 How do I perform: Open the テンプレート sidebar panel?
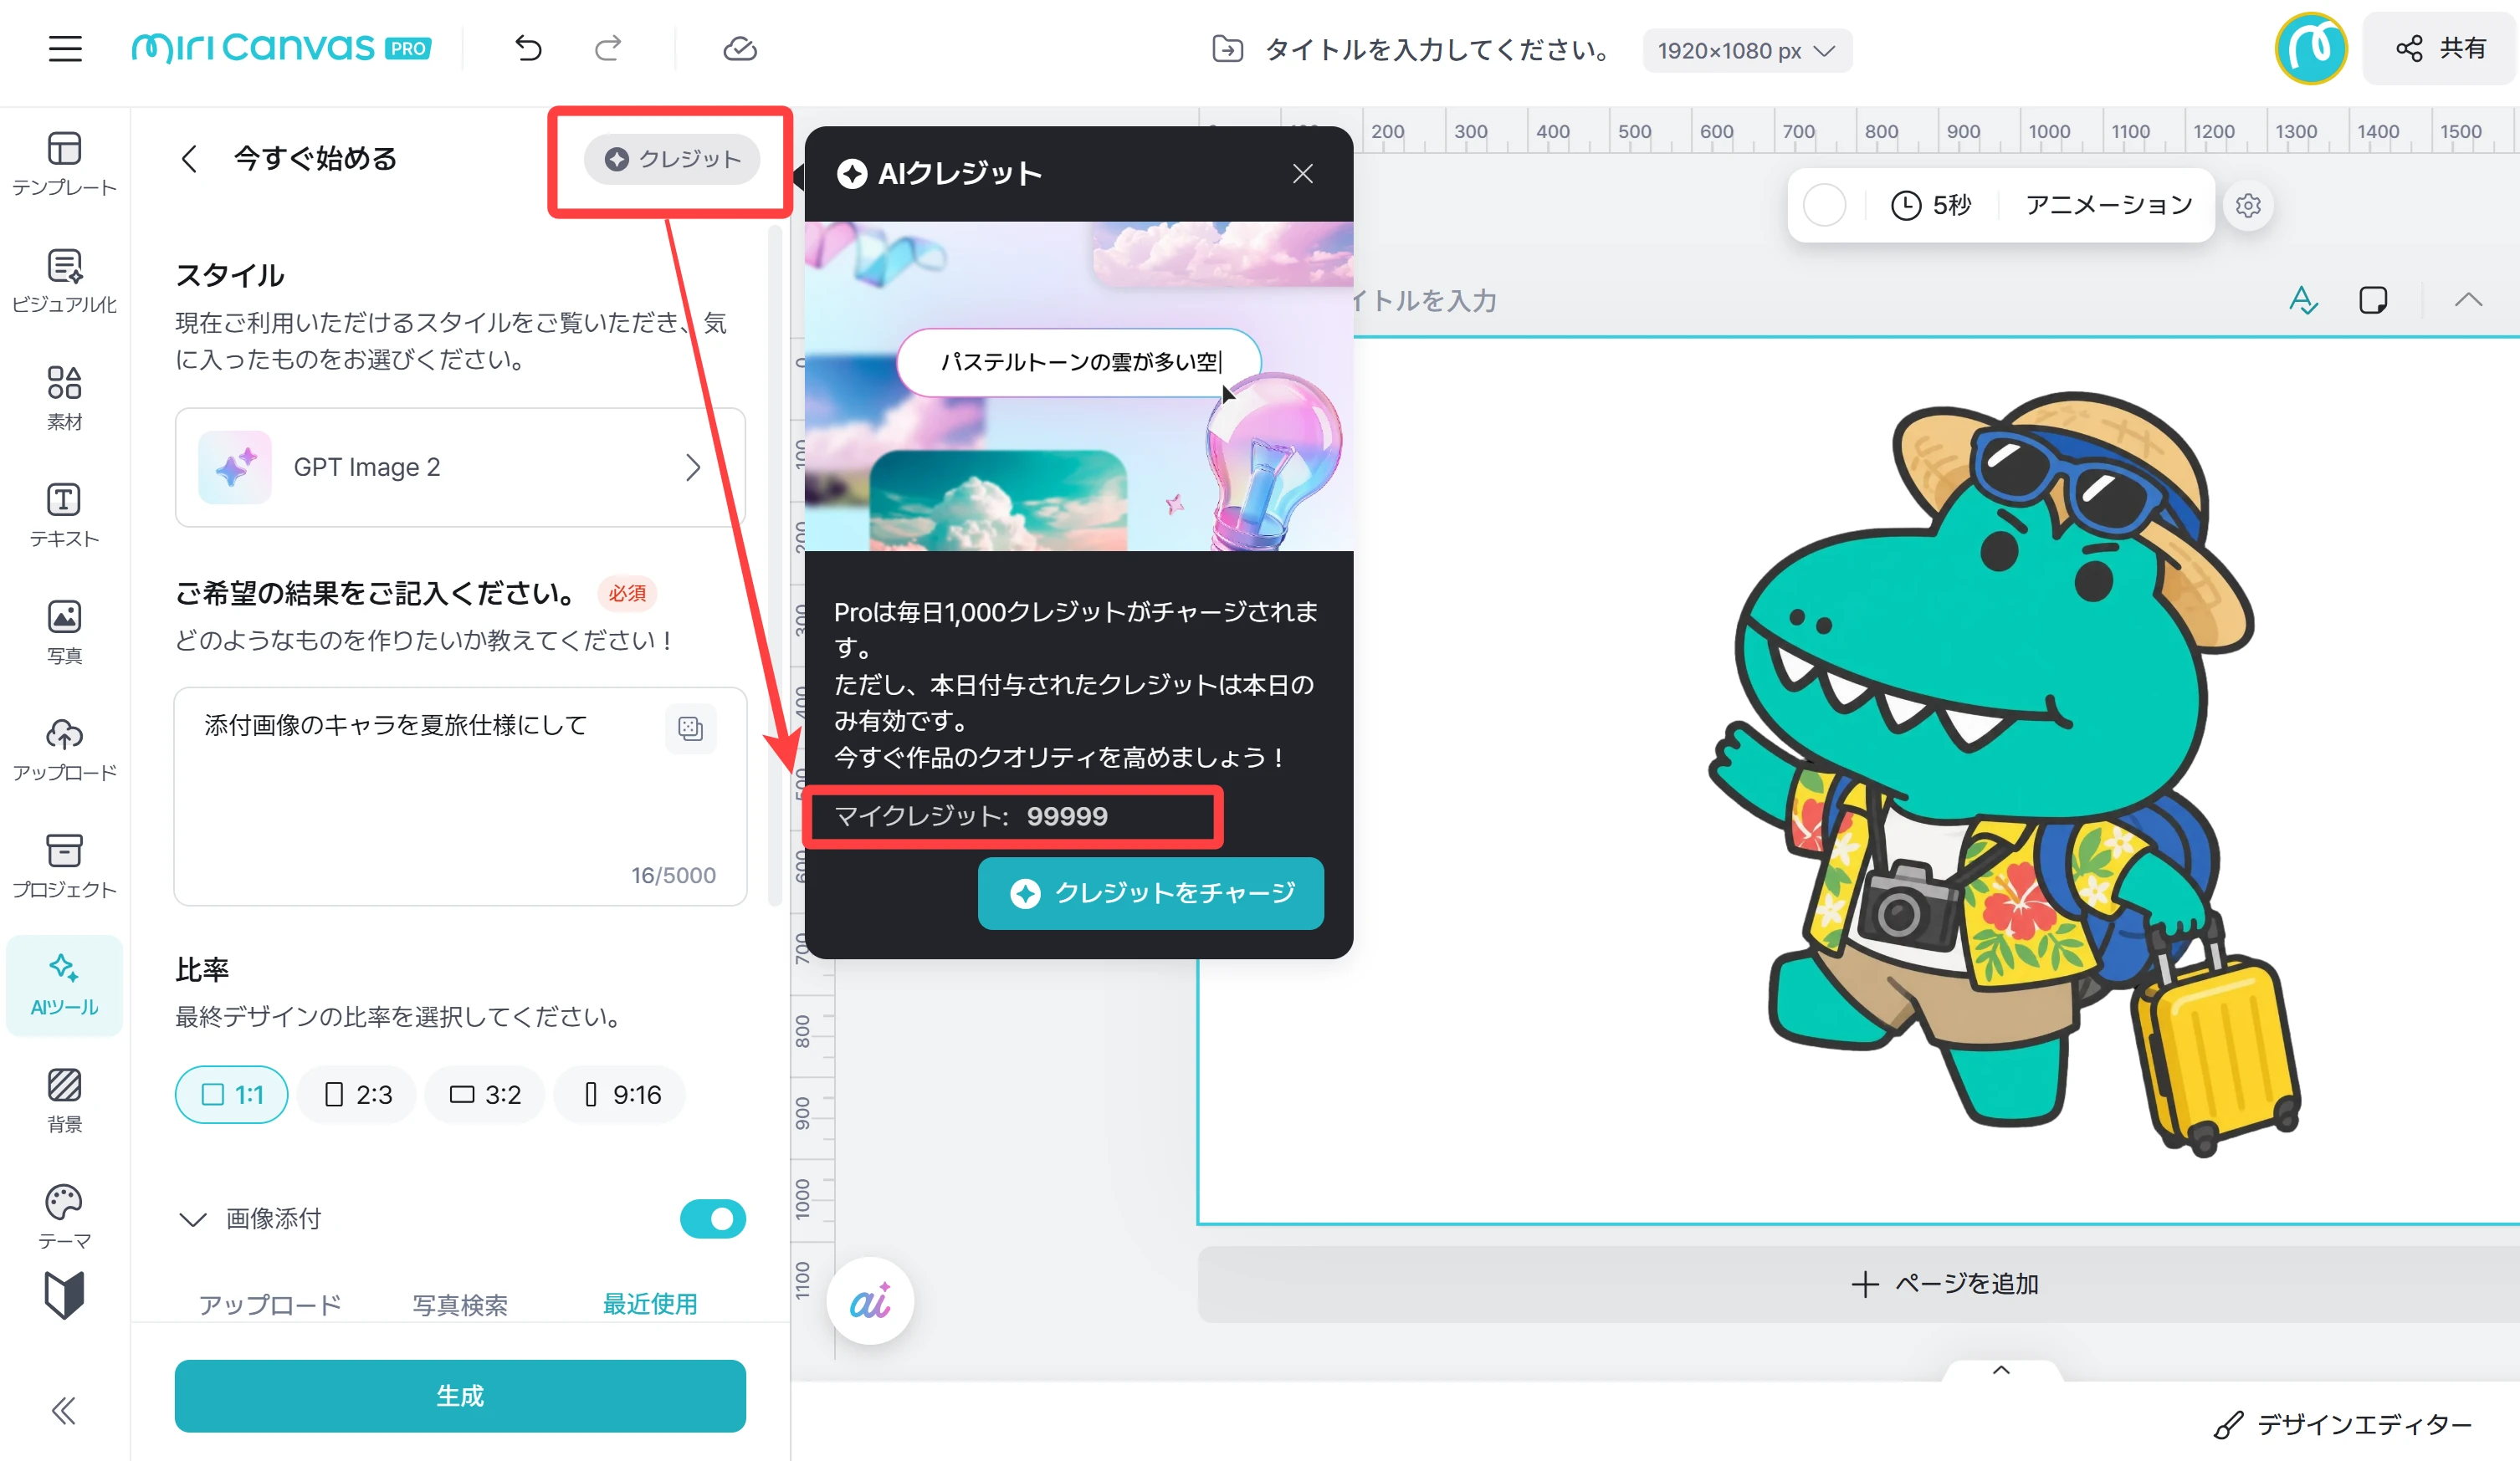point(65,164)
